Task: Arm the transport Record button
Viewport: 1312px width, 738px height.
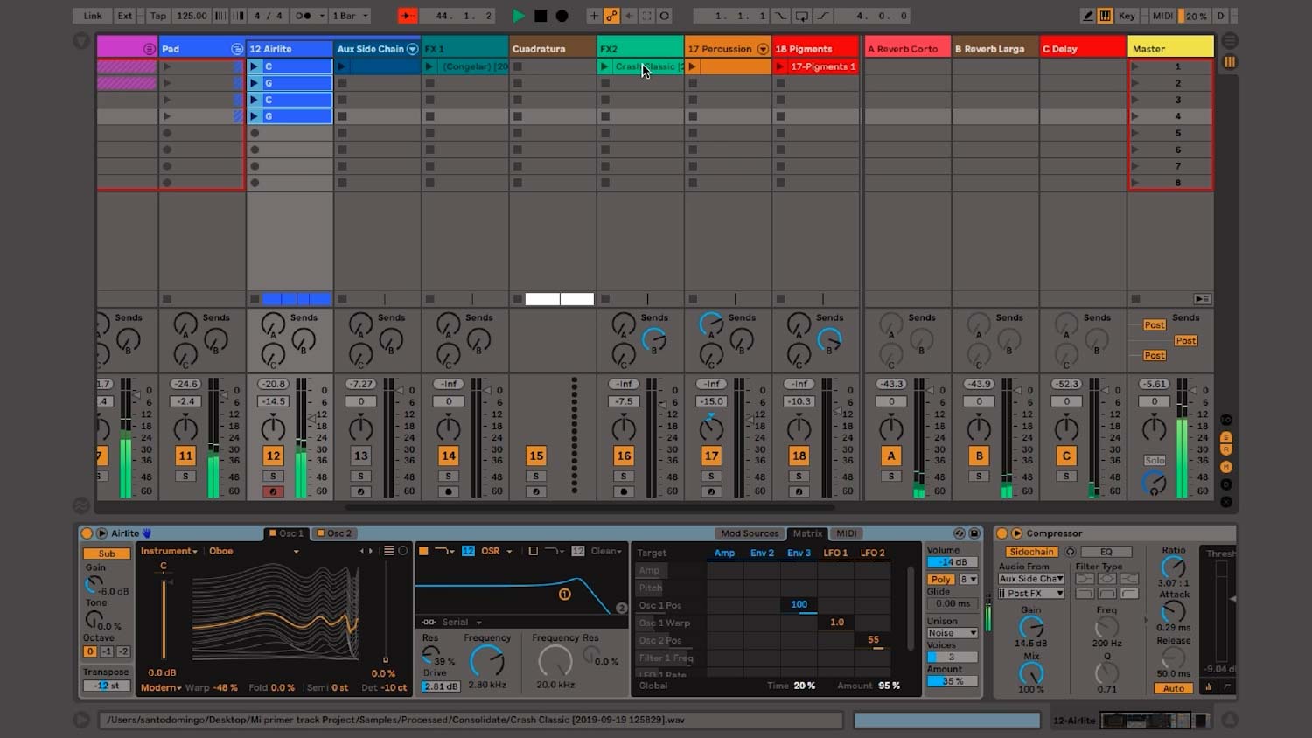Action: click(x=562, y=16)
